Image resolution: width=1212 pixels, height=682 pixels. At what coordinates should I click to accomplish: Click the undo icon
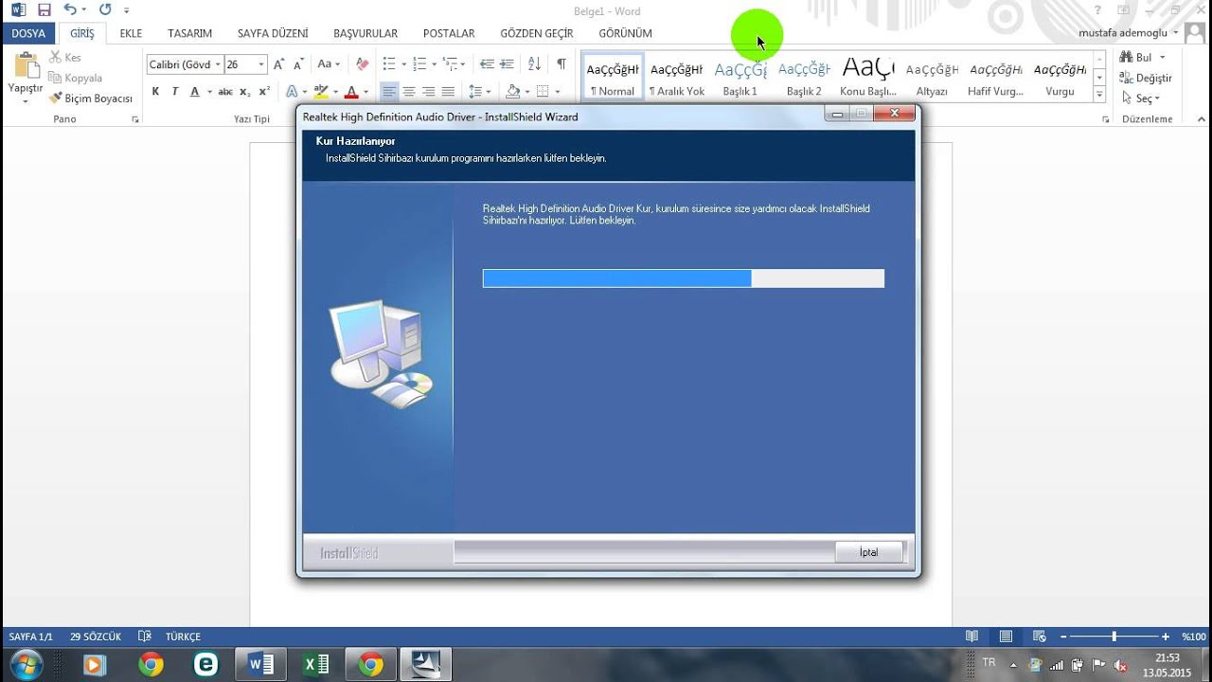(69, 10)
